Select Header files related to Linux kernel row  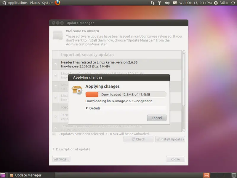click(117, 64)
